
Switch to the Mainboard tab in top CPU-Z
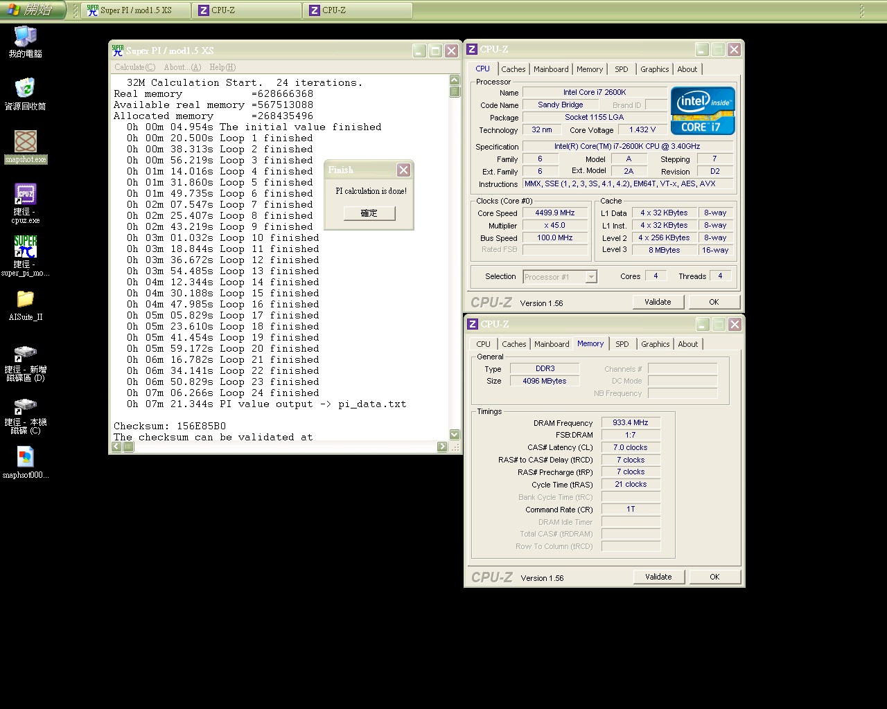551,69
